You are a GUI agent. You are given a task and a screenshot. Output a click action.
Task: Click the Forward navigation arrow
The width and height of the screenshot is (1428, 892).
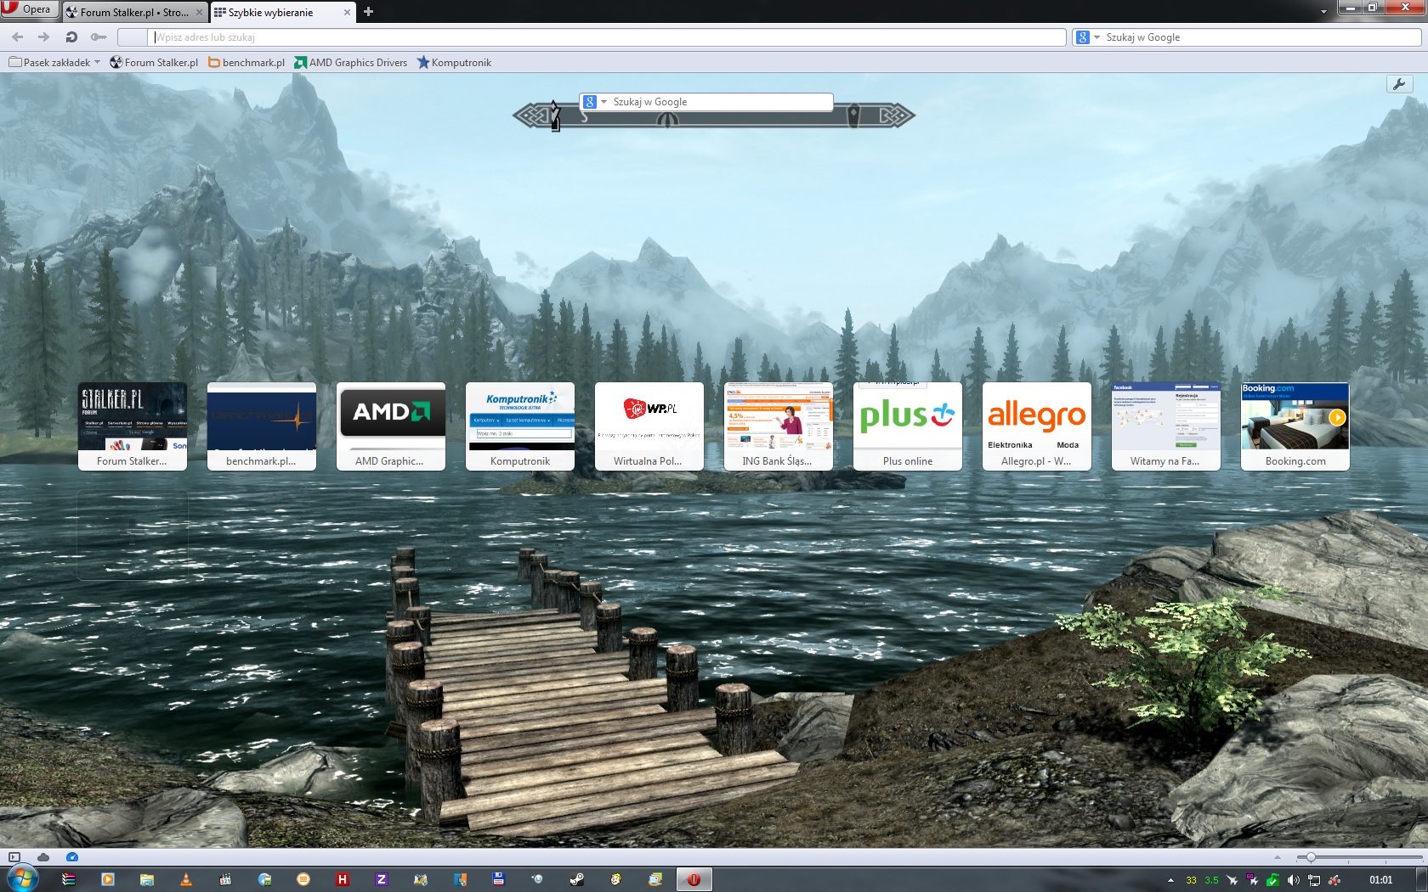44,37
